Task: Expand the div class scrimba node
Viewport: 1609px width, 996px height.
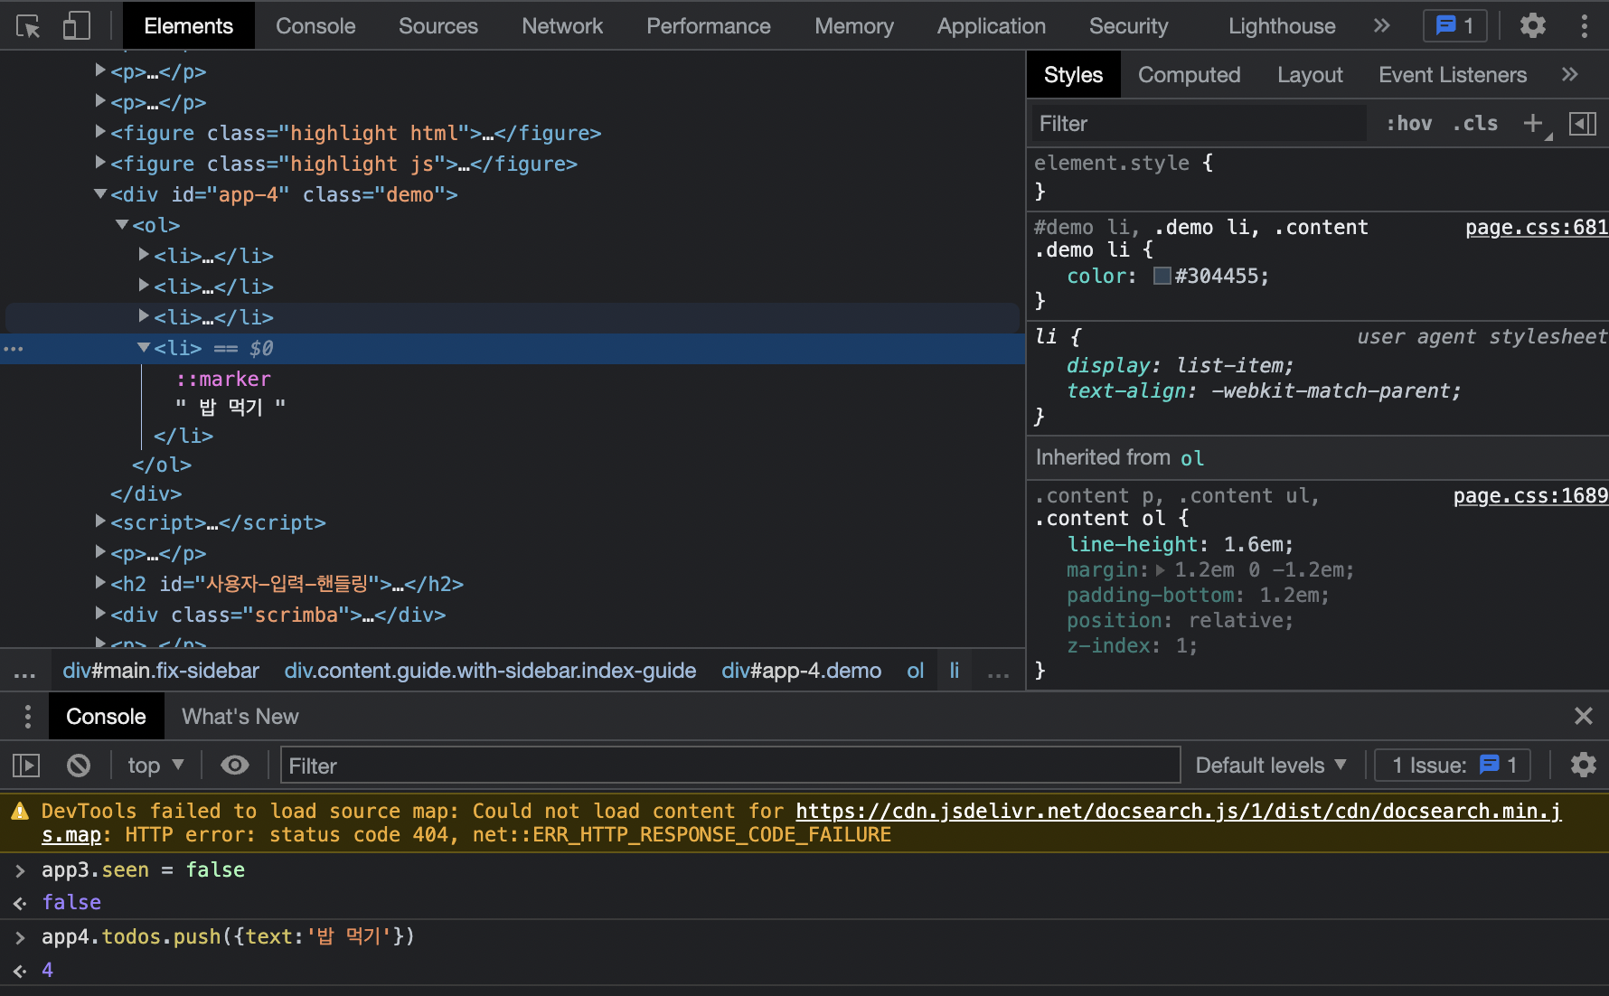Action: (x=100, y=615)
